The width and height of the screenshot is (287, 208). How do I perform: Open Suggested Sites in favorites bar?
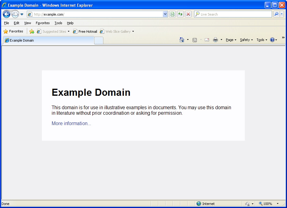click(53, 32)
